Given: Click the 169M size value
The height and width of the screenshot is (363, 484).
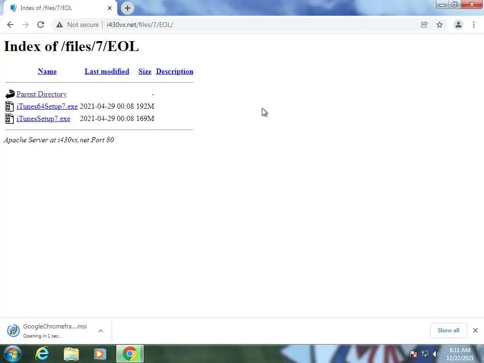Looking at the screenshot, I should click(145, 119).
